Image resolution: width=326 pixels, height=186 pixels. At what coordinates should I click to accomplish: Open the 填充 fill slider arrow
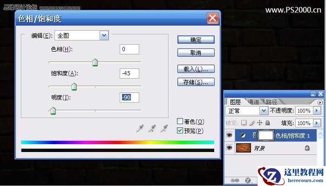[x=317, y=123]
